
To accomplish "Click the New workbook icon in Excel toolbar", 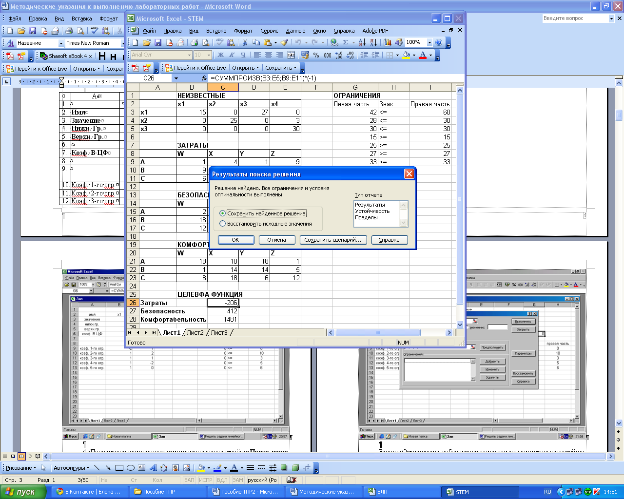I will 135,42.
